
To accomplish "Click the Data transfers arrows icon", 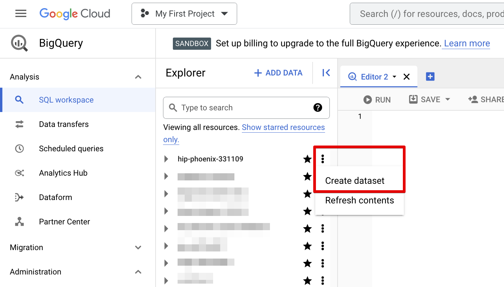I will point(19,124).
